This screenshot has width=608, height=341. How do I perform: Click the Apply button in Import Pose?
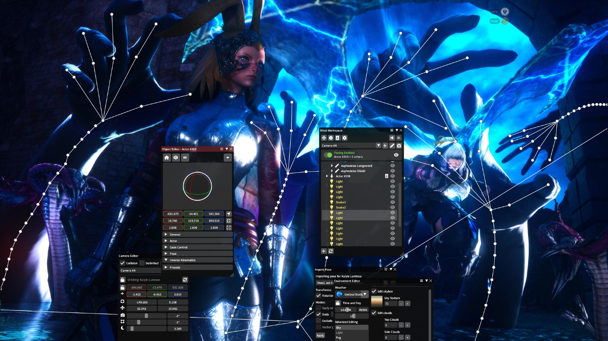coord(320,335)
